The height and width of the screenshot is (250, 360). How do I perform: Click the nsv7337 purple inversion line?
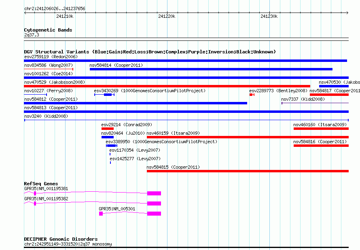[315, 103]
